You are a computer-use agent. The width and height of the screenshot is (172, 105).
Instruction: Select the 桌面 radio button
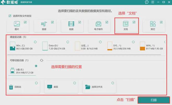75,83
